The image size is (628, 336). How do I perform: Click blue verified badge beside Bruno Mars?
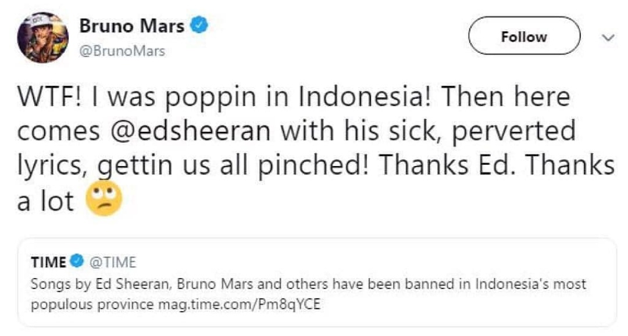pyautogui.click(x=200, y=26)
